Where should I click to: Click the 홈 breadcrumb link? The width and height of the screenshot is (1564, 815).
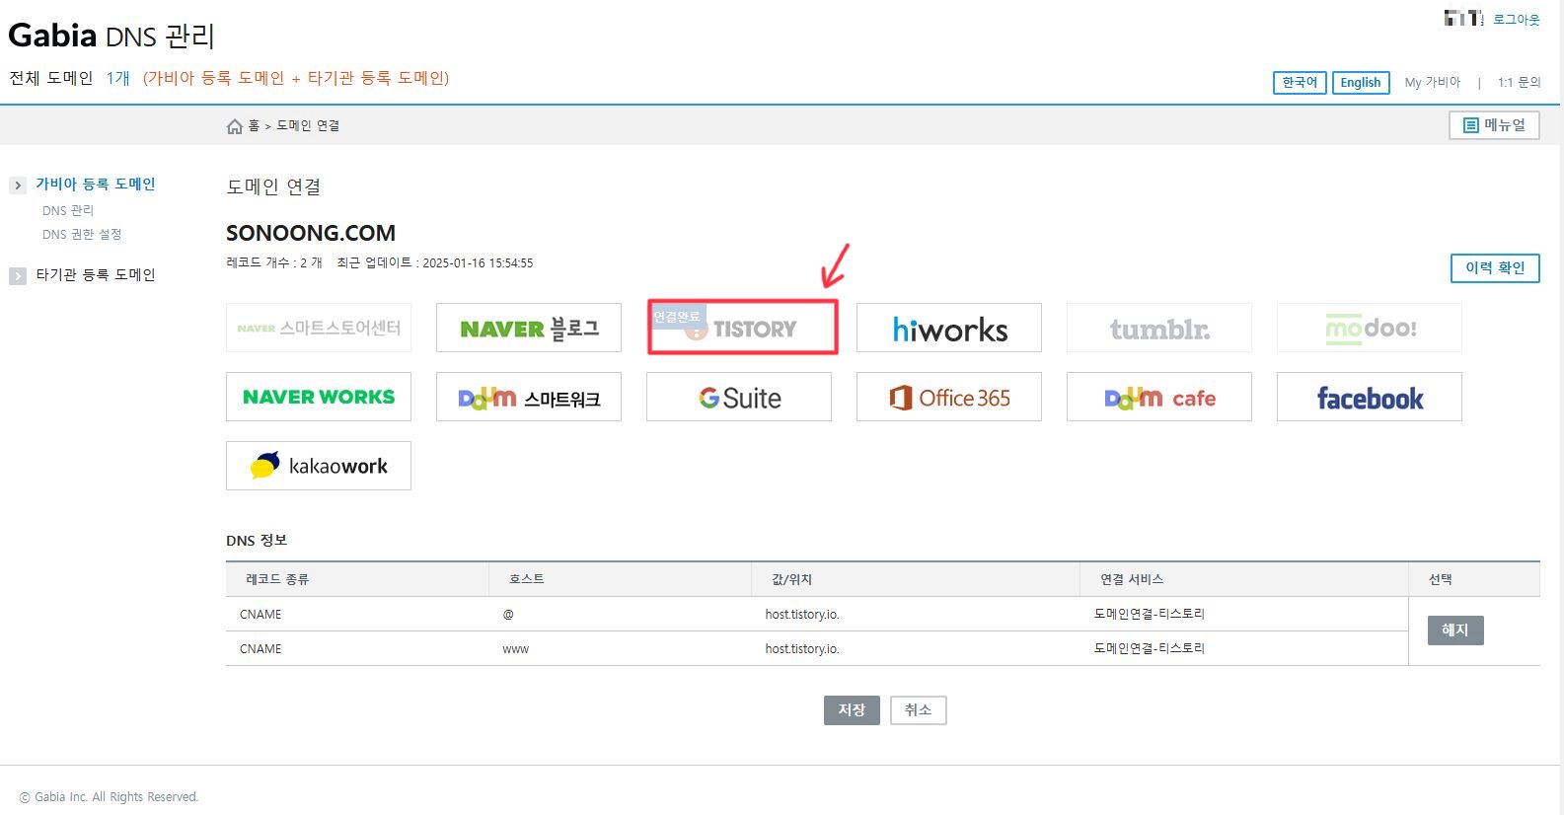pos(254,126)
